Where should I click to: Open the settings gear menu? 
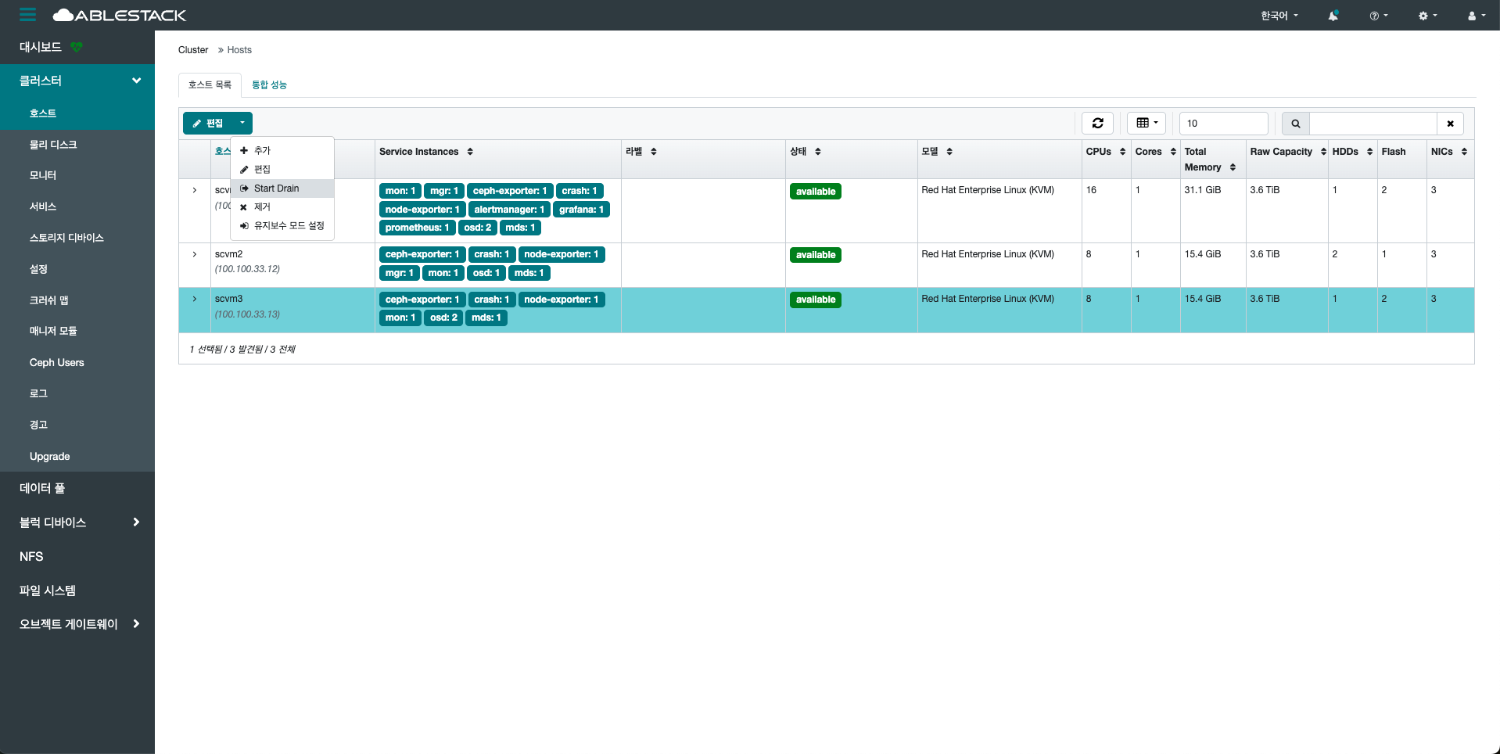click(x=1427, y=16)
